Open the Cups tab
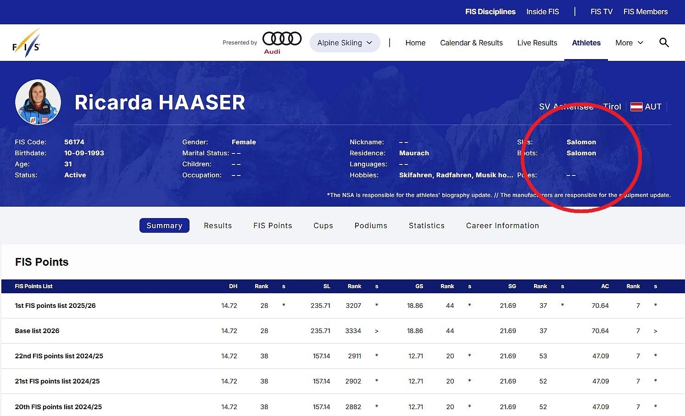Image resolution: width=685 pixels, height=416 pixels. (323, 225)
